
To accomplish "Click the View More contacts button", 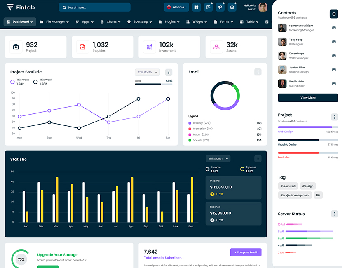I will pos(308,98).
